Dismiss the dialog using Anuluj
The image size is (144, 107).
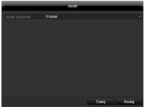coord(129,102)
